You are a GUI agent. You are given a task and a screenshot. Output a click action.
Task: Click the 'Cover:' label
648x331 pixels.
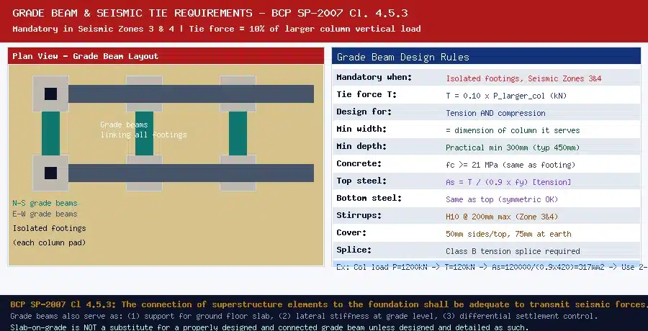[x=351, y=232]
